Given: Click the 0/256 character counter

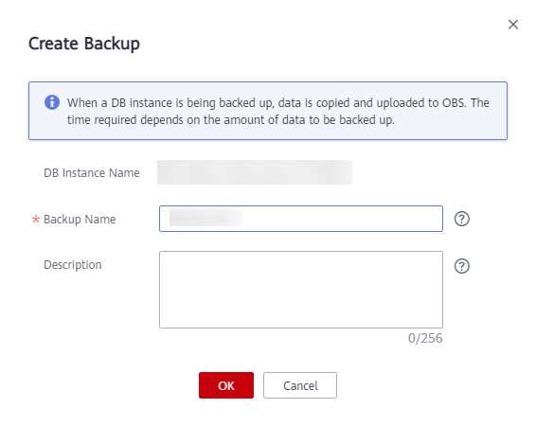Looking at the screenshot, I should pos(425,338).
